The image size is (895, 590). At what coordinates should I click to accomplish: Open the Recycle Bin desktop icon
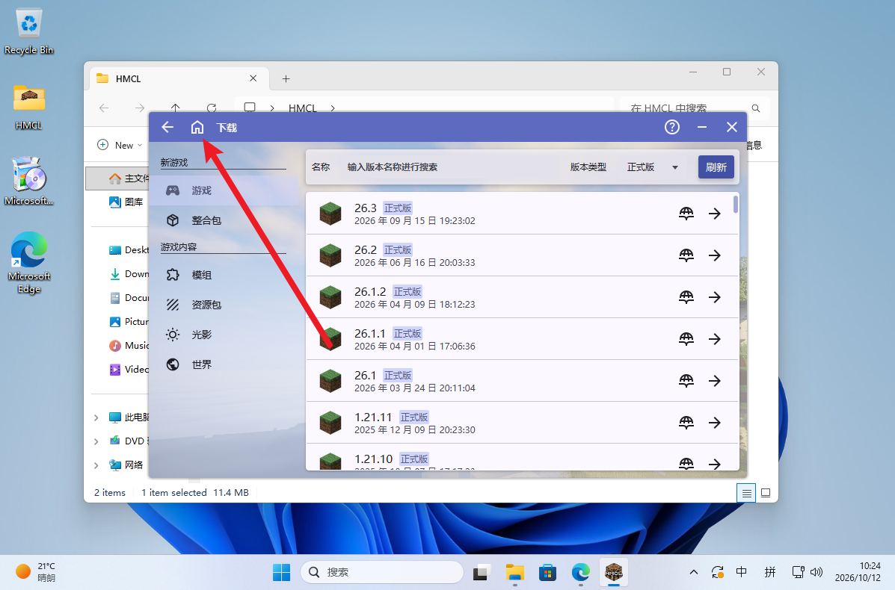(x=28, y=32)
